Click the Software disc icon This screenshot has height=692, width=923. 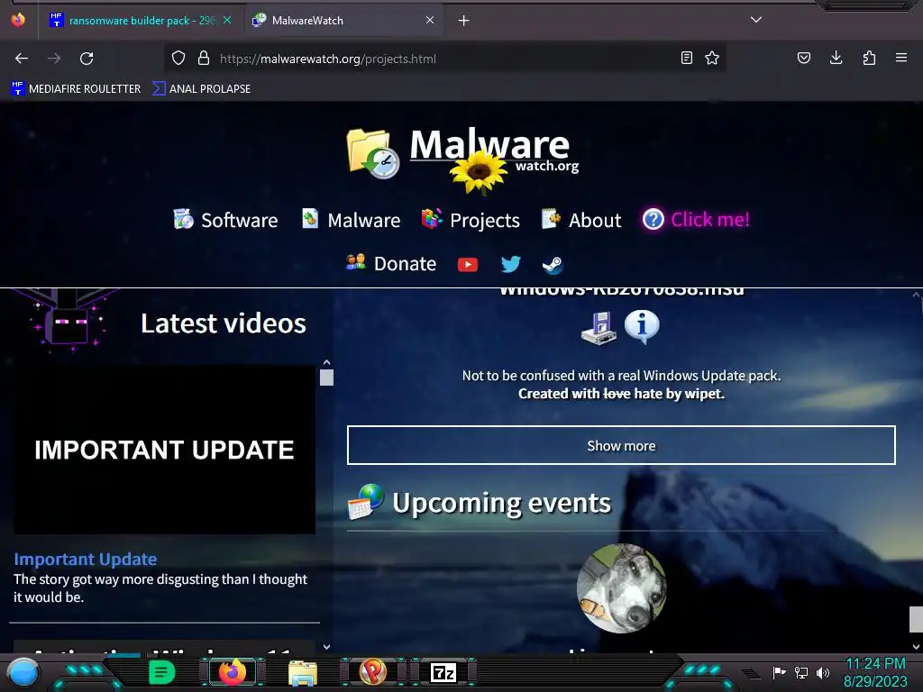183,218
